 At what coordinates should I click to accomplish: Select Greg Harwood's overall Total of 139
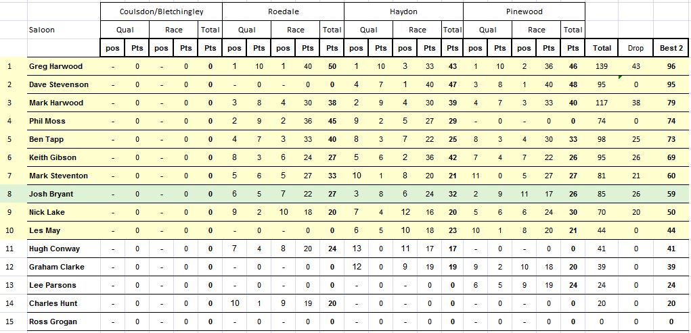tap(602, 66)
